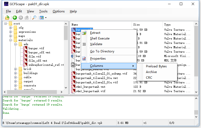Screen dimensions: 201x128
Task: Click the root folder icon
Action: (11, 23)
